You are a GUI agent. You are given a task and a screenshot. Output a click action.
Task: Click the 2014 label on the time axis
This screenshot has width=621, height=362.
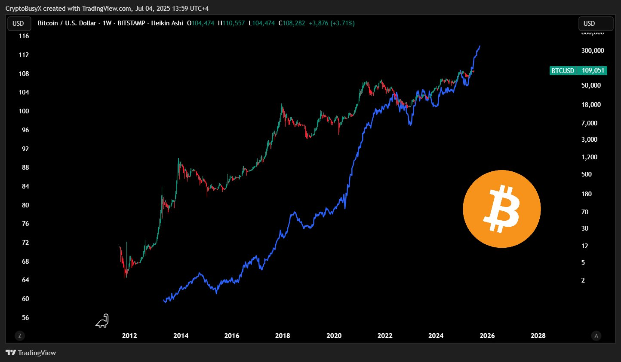(x=181, y=336)
